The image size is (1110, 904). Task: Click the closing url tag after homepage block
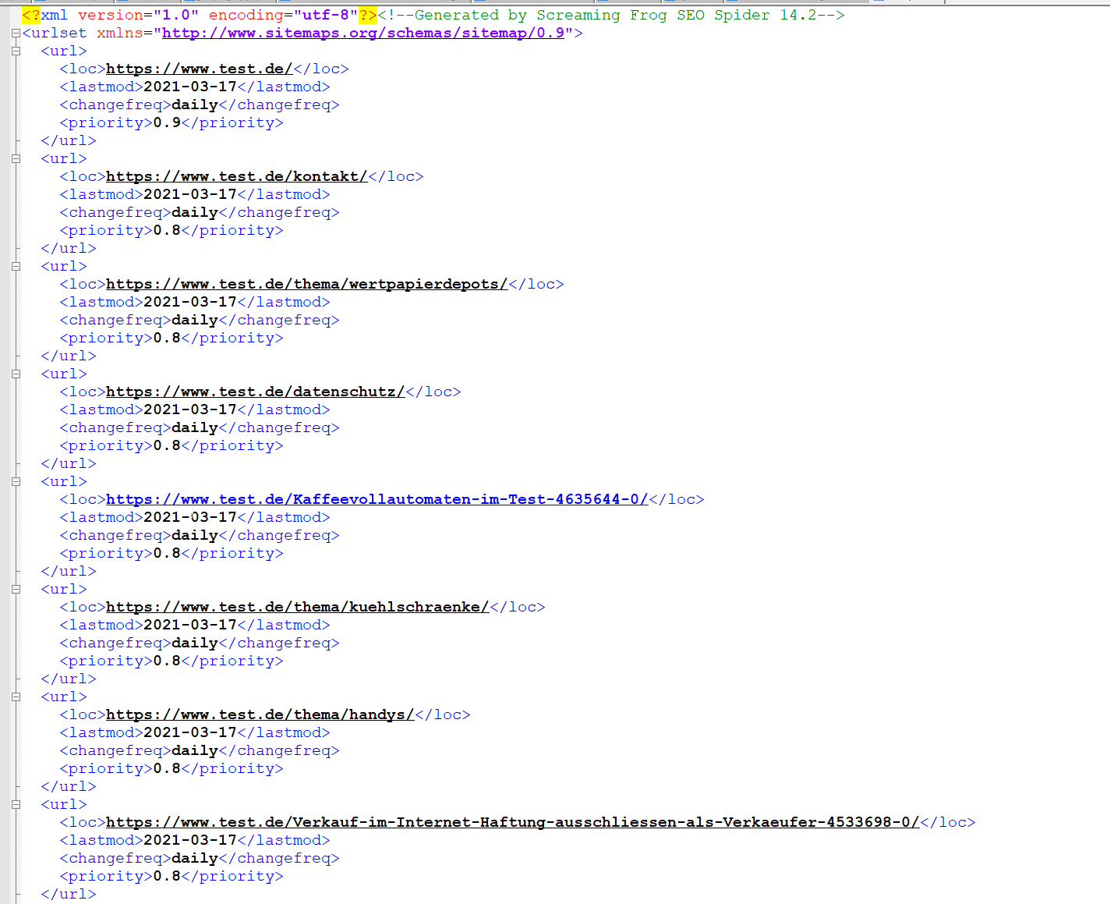(69, 140)
